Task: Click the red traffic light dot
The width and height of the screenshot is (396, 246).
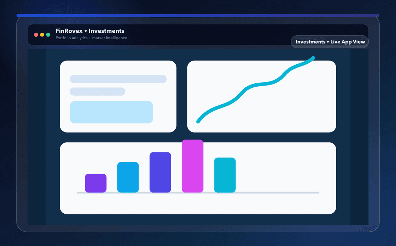Action: [36, 35]
